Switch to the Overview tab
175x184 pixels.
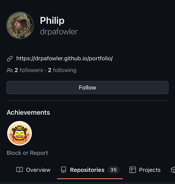point(33,170)
